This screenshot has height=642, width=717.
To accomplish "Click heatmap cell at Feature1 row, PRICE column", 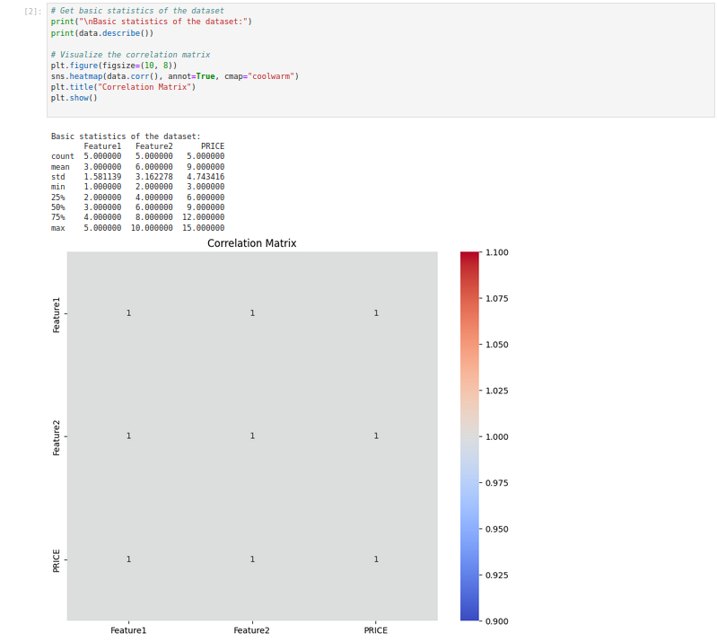I will [x=376, y=313].
